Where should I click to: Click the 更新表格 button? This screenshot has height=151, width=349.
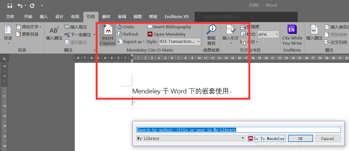click(336, 35)
